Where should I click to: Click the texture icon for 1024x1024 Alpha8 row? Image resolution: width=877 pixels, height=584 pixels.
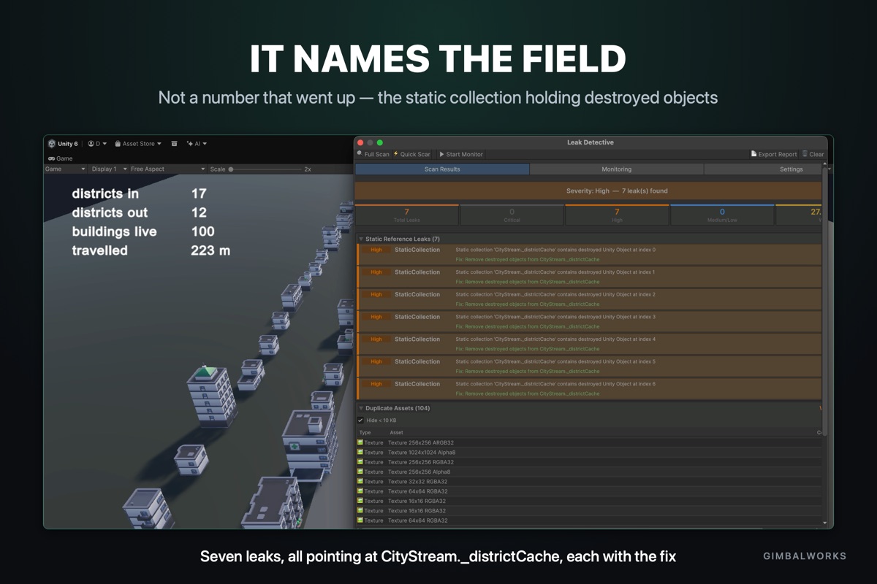click(360, 452)
